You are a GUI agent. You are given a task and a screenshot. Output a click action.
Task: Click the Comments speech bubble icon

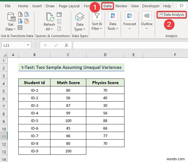pyautogui.click(x=182, y=6)
